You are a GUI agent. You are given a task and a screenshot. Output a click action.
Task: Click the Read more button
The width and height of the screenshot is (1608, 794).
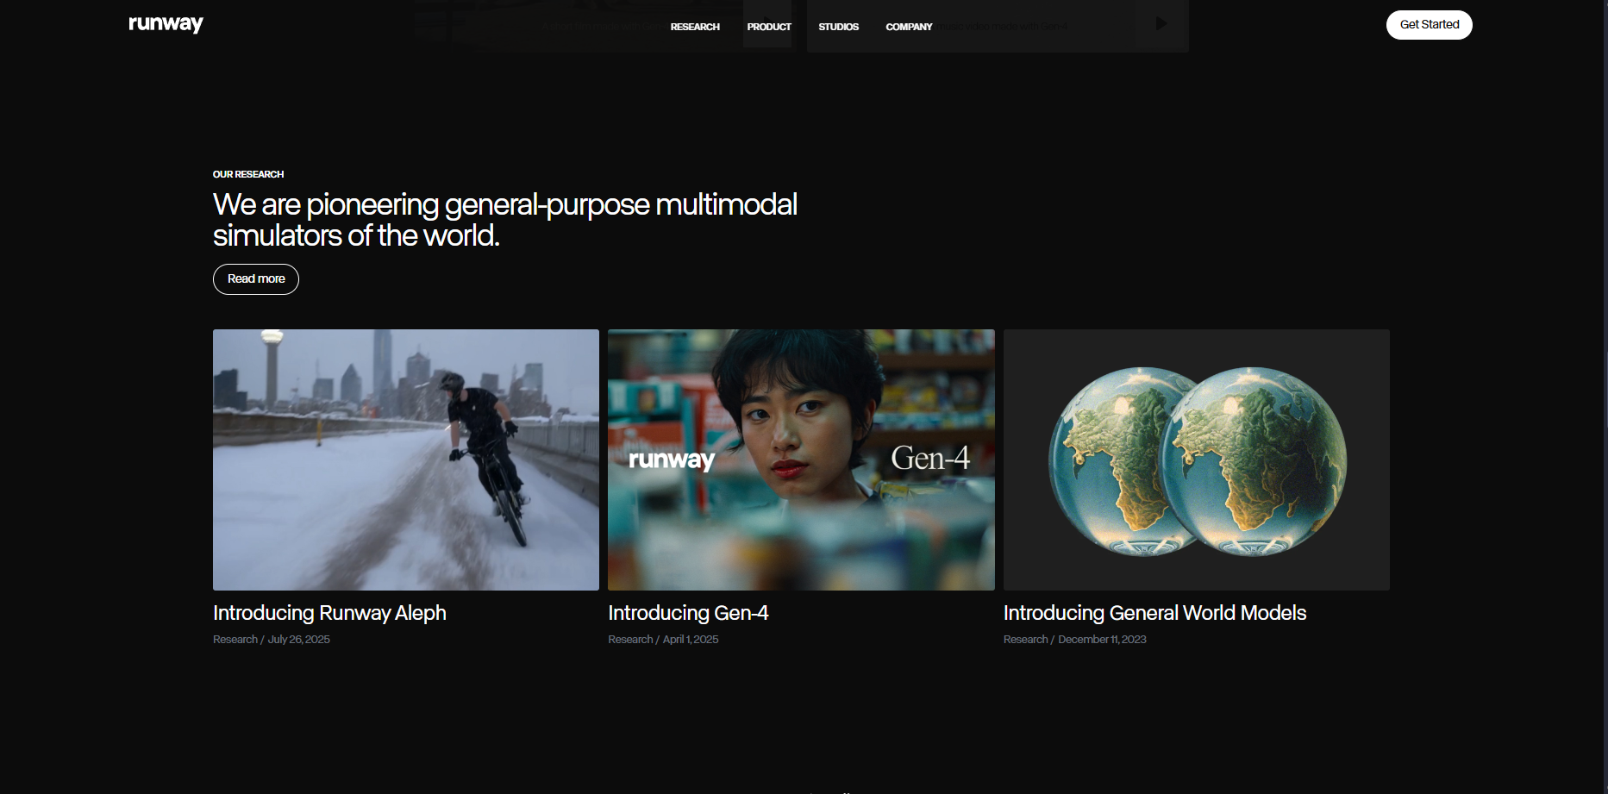(x=256, y=279)
